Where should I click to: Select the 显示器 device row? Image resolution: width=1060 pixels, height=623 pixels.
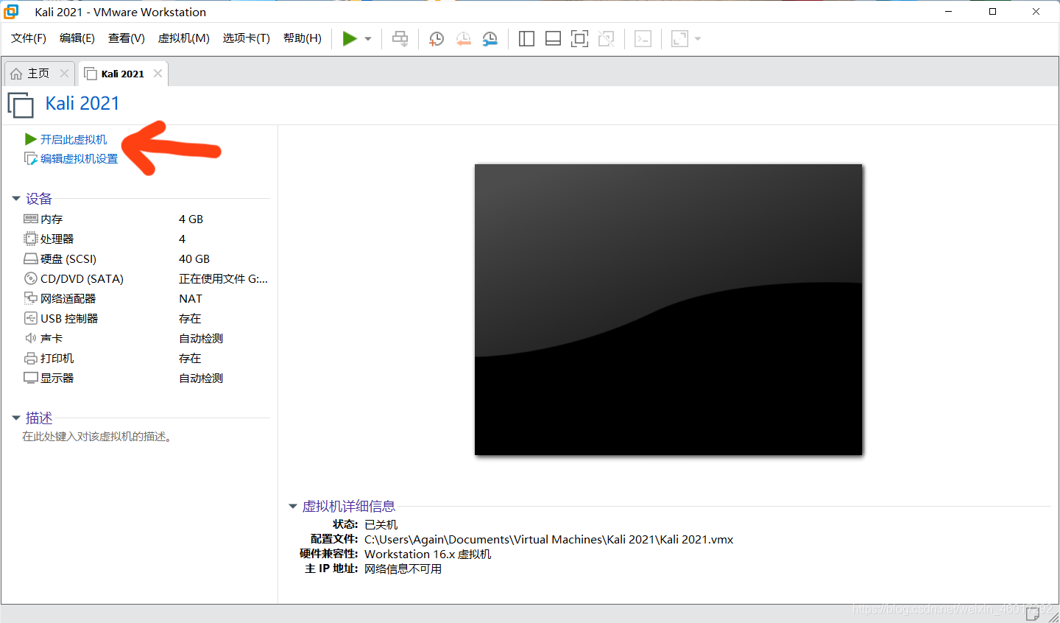(146, 378)
